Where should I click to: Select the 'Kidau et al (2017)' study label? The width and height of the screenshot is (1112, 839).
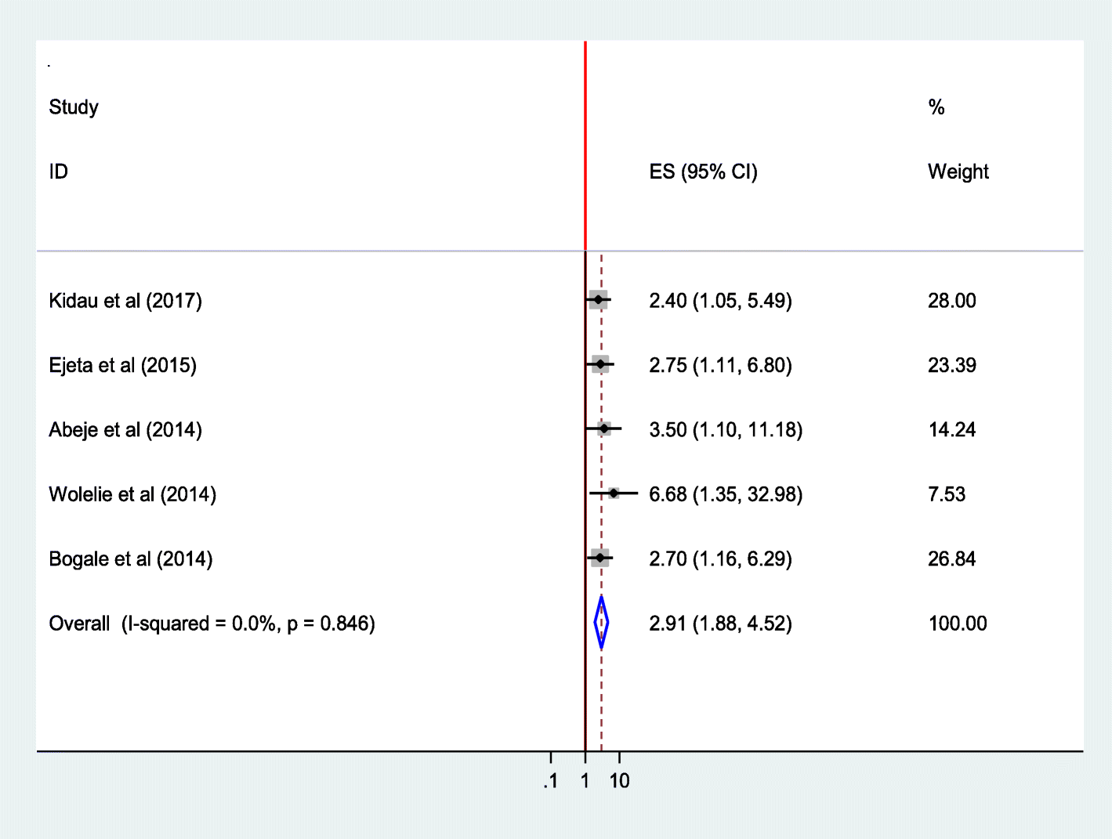[x=125, y=301]
